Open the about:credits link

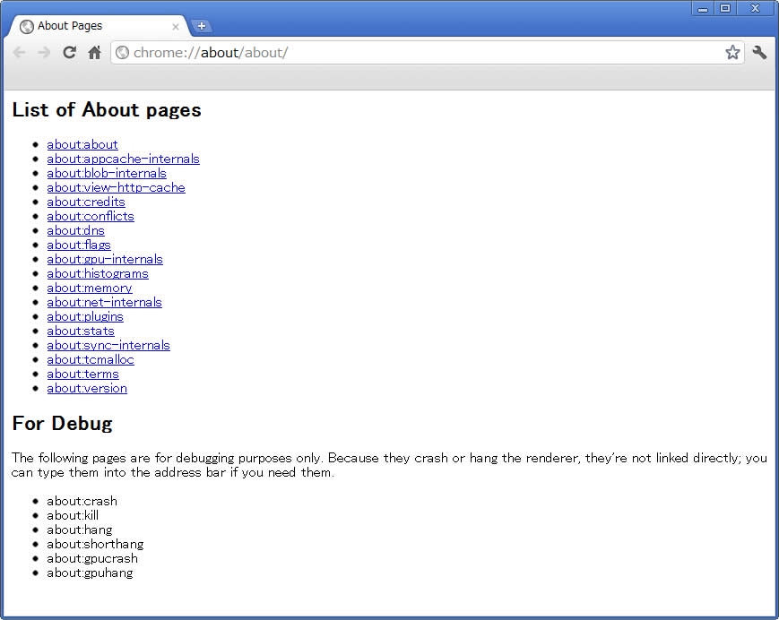86,202
